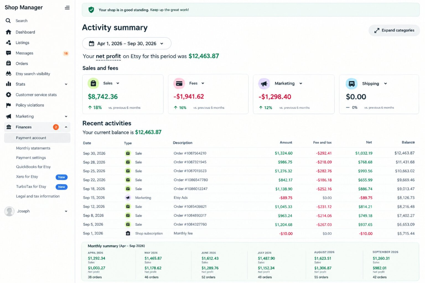425x283 pixels.
Task: Open the Marketing card dropdown arrow
Action: [300, 83]
